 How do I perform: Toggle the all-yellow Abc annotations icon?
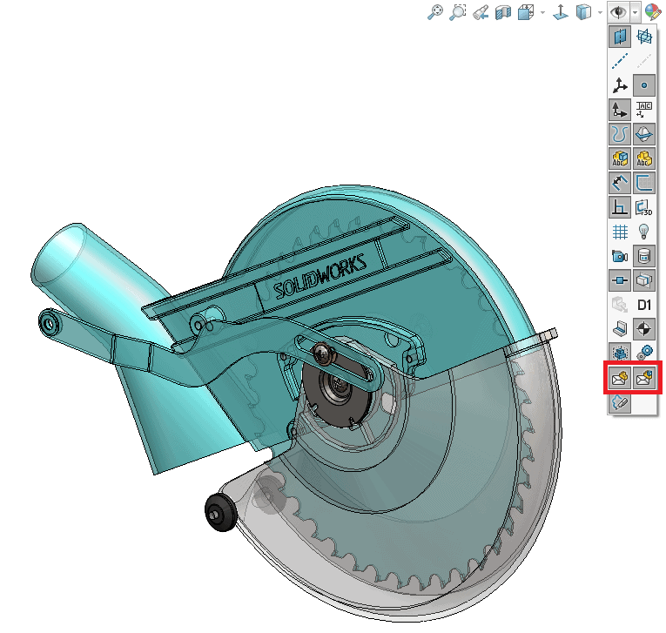(644, 158)
